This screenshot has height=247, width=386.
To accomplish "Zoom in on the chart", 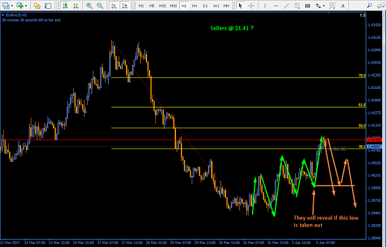I will [89, 6].
